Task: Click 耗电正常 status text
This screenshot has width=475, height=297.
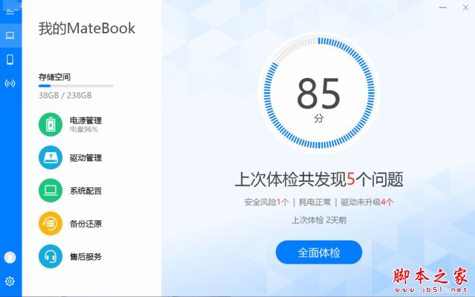Action: [x=315, y=202]
